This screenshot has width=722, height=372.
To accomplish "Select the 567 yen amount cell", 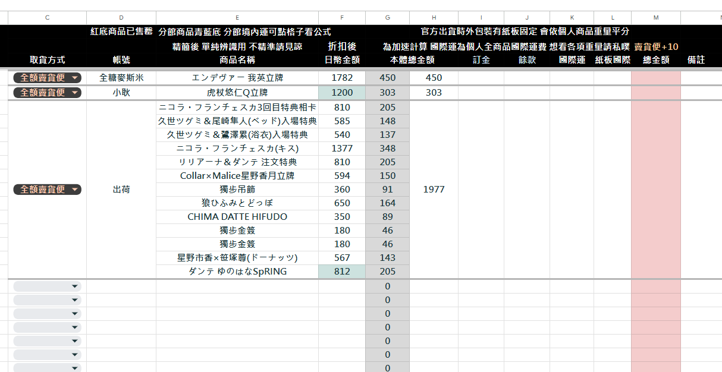I will [342, 258].
